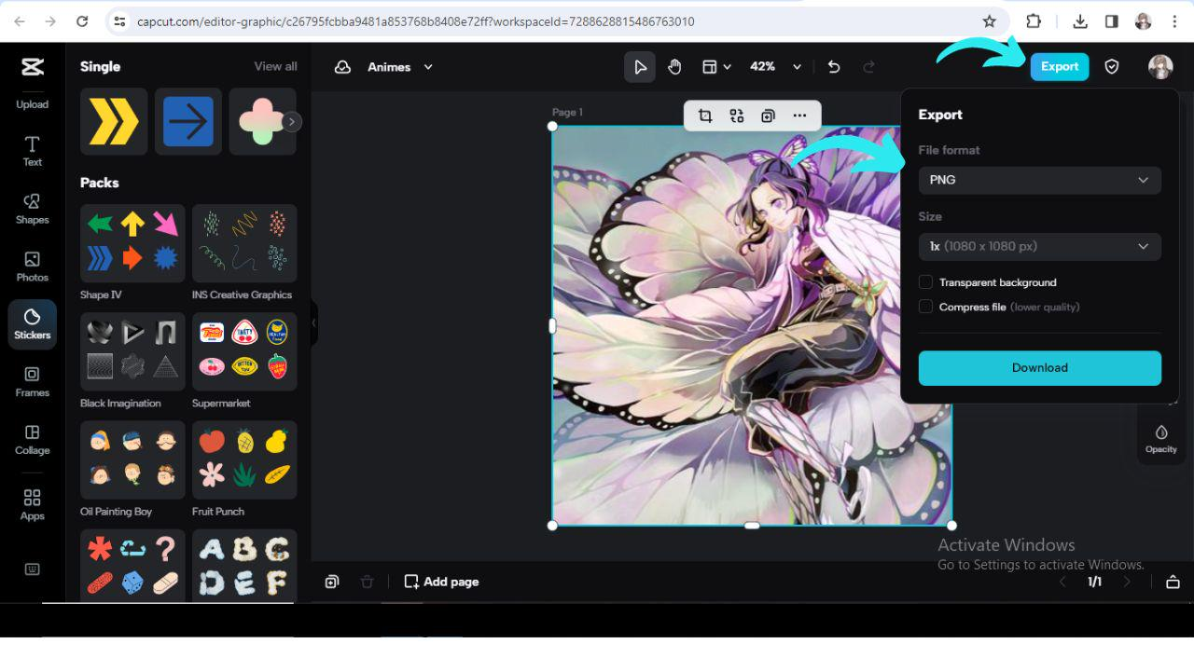Open the Supermarket sticker pack

(x=244, y=351)
